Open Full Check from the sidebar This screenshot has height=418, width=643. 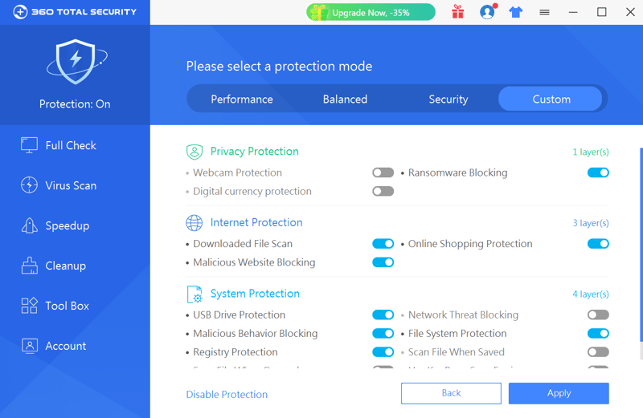(59, 145)
